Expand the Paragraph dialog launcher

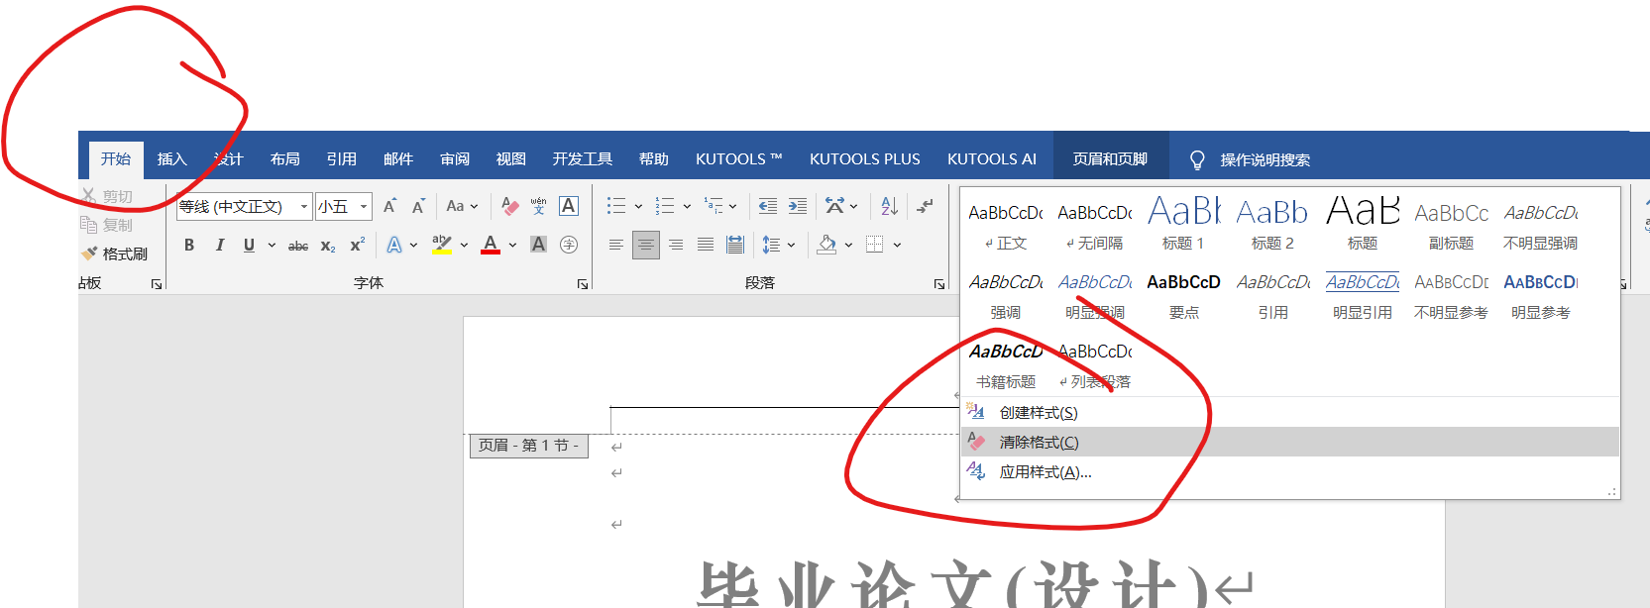(x=939, y=284)
